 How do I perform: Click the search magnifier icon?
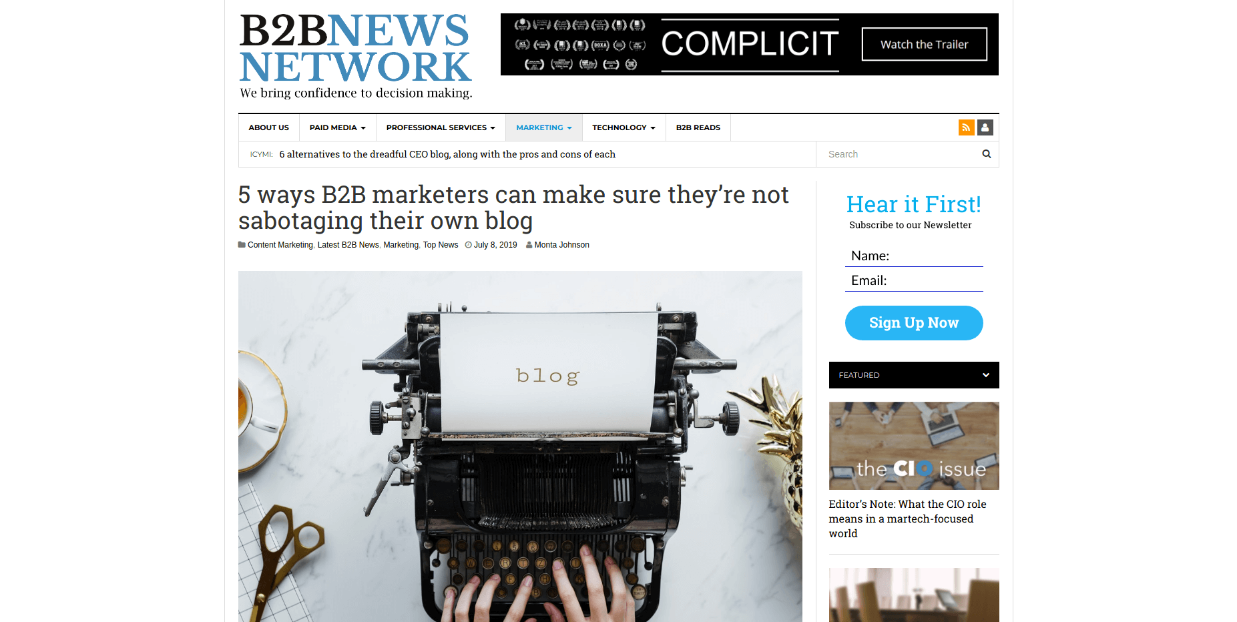coord(987,154)
